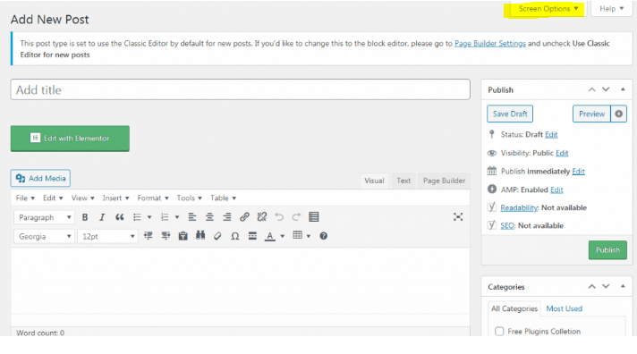This screenshot has width=637, height=354.
Task: Move Publish panel up
Action: point(592,89)
